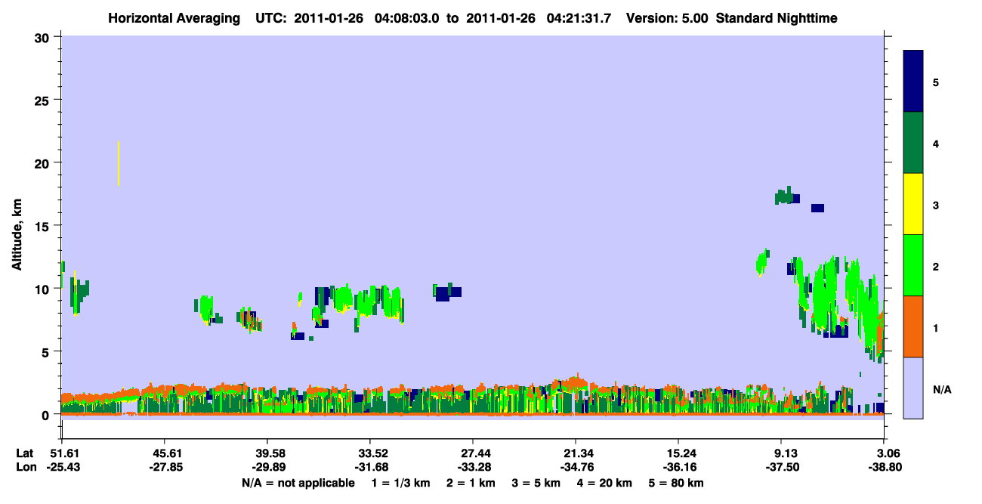Click 'N/A = not applicable' legend text
982x504 pixels.
pyautogui.click(x=298, y=483)
